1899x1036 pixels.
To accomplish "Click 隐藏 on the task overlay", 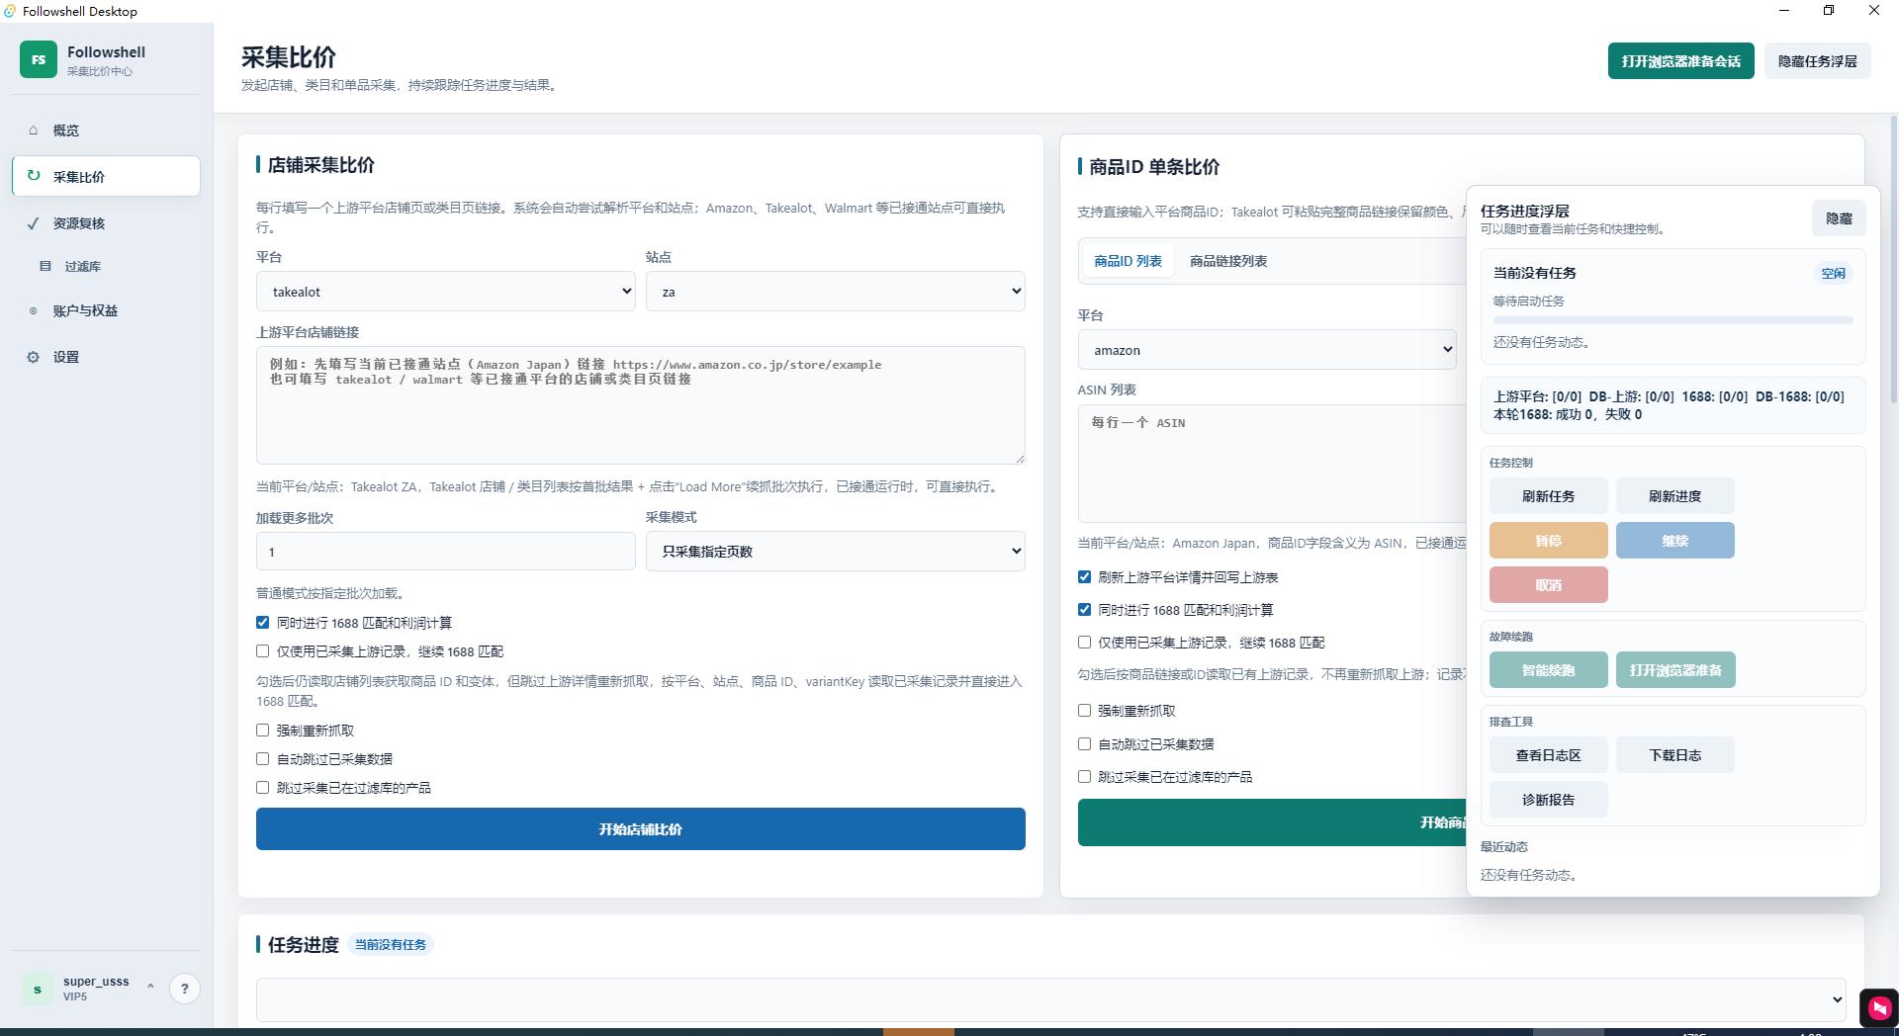I will (x=1839, y=218).
